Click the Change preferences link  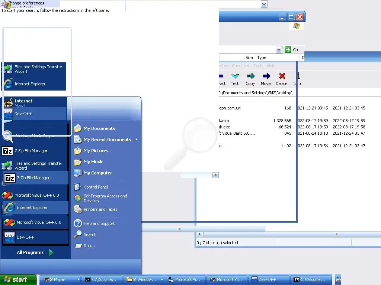coord(26,3)
